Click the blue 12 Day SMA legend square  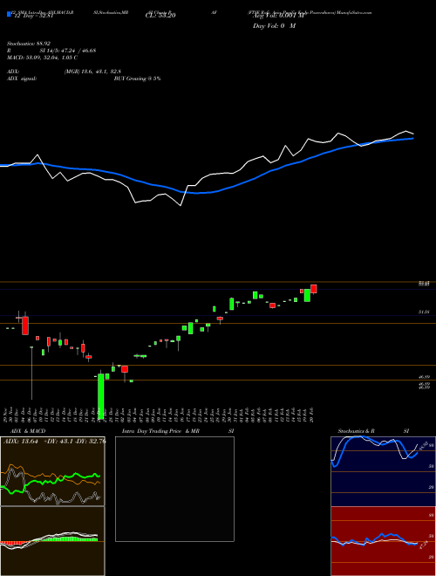tap(9, 15)
